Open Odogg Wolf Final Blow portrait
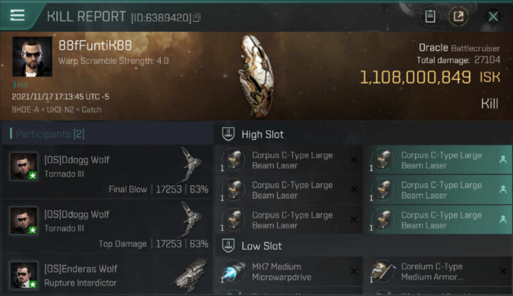 click(24, 166)
